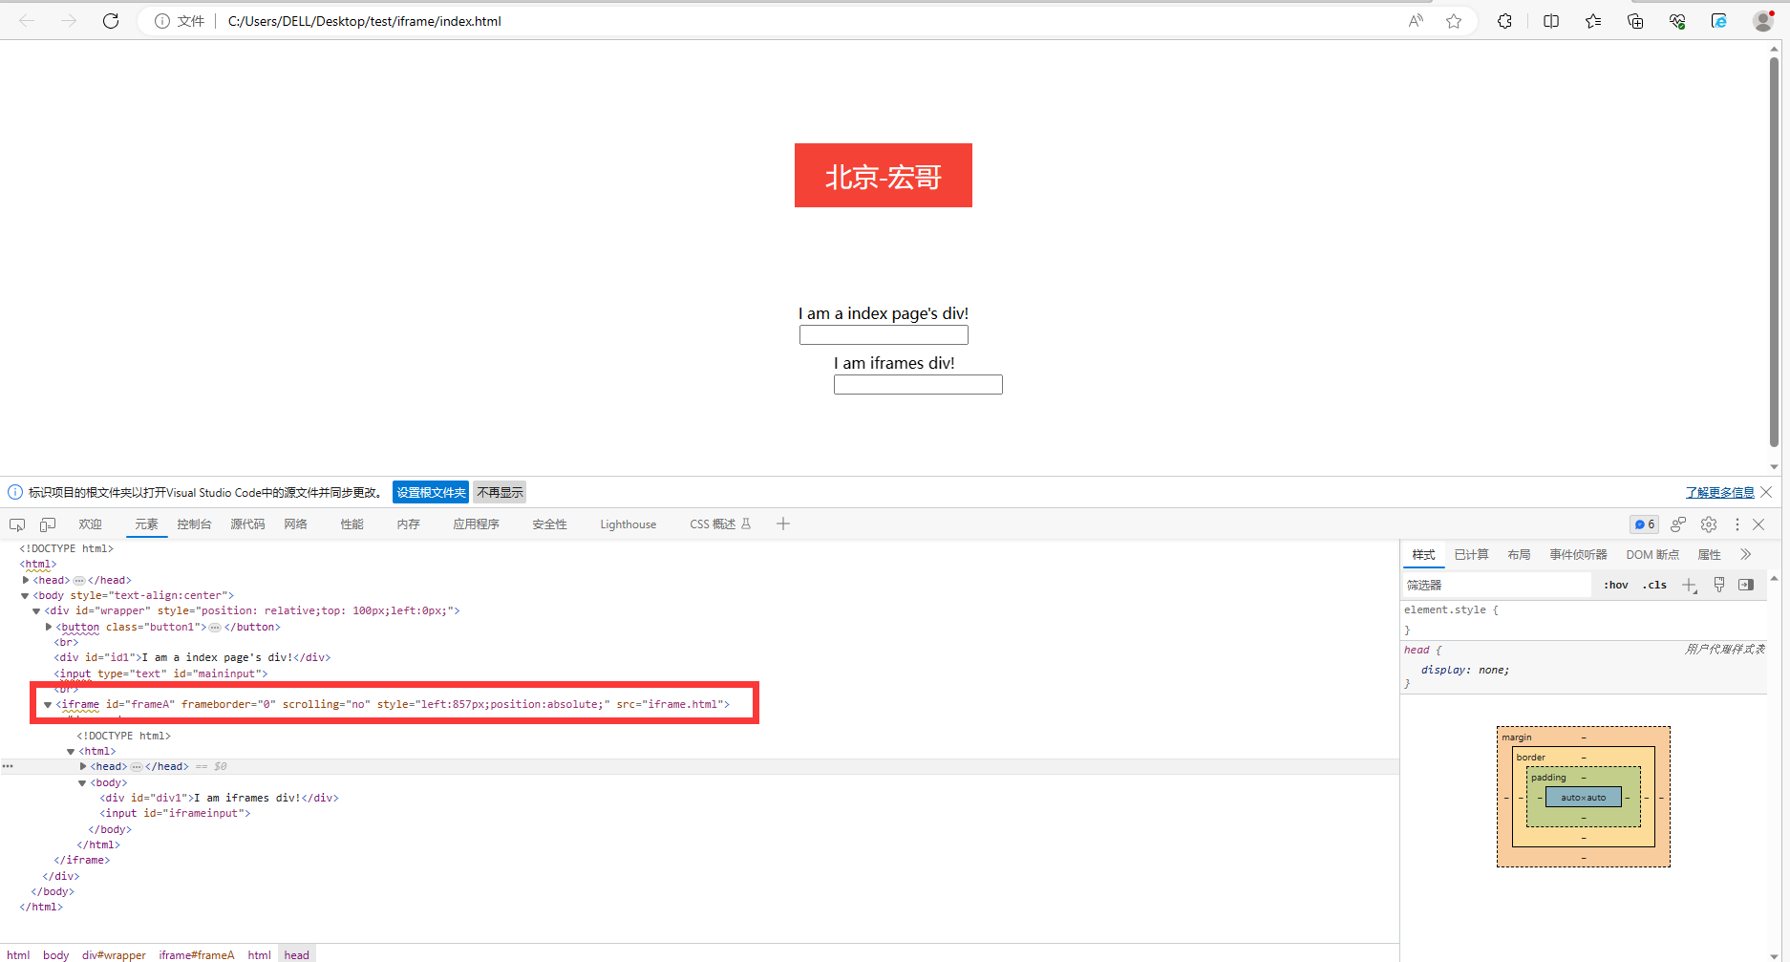The width and height of the screenshot is (1790, 962).
Task: Open the 已计算 tab in the sidebar
Action: point(1471,554)
